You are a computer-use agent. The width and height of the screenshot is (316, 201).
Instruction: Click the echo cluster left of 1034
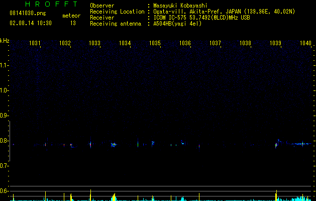114,144
